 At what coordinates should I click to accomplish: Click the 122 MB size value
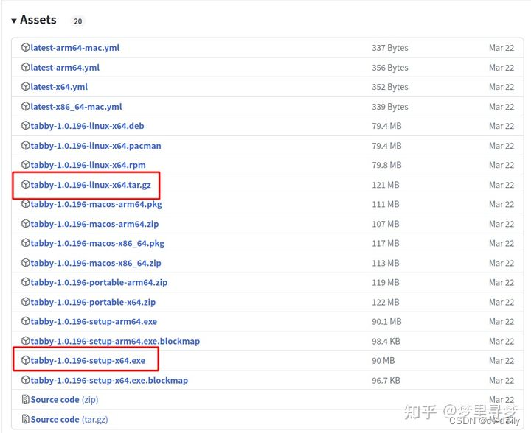click(x=386, y=302)
